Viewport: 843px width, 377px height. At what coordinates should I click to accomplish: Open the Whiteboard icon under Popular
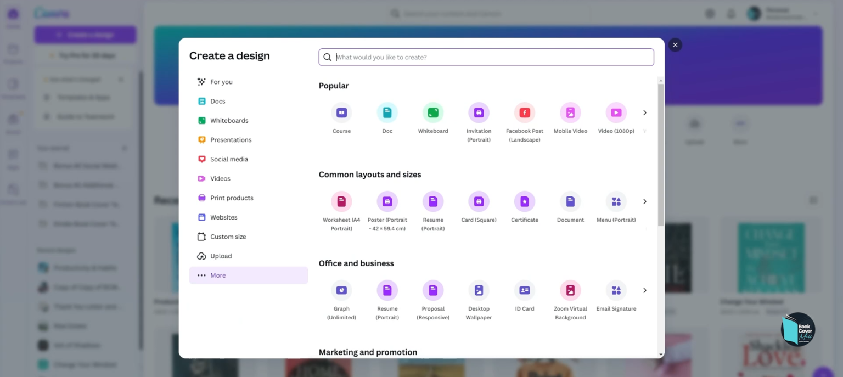pos(433,113)
